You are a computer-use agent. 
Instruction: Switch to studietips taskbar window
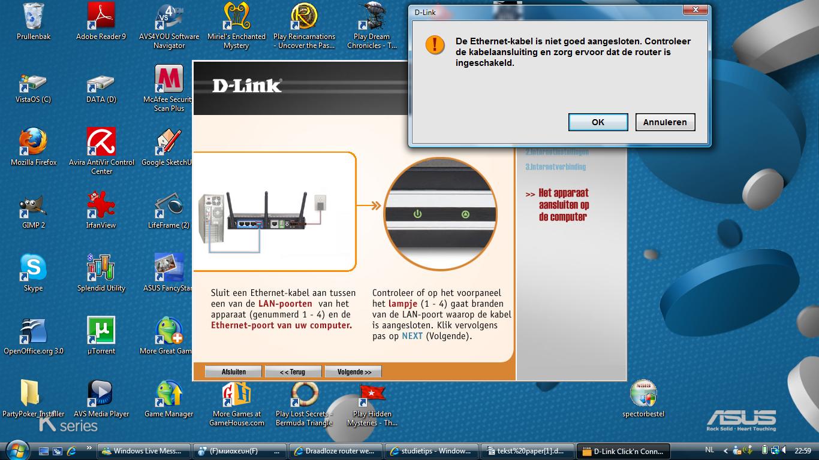pyautogui.click(x=432, y=451)
